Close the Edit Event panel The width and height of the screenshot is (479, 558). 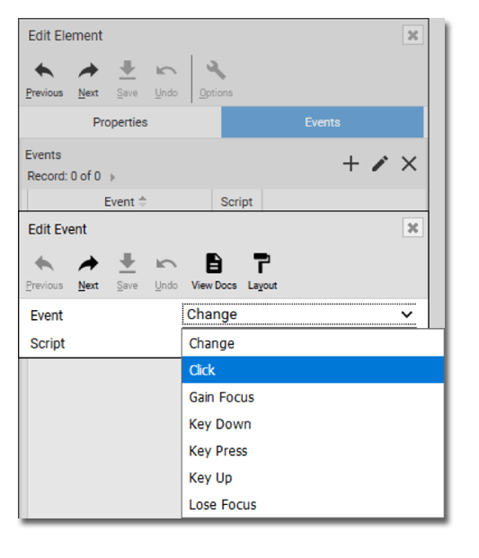[412, 227]
